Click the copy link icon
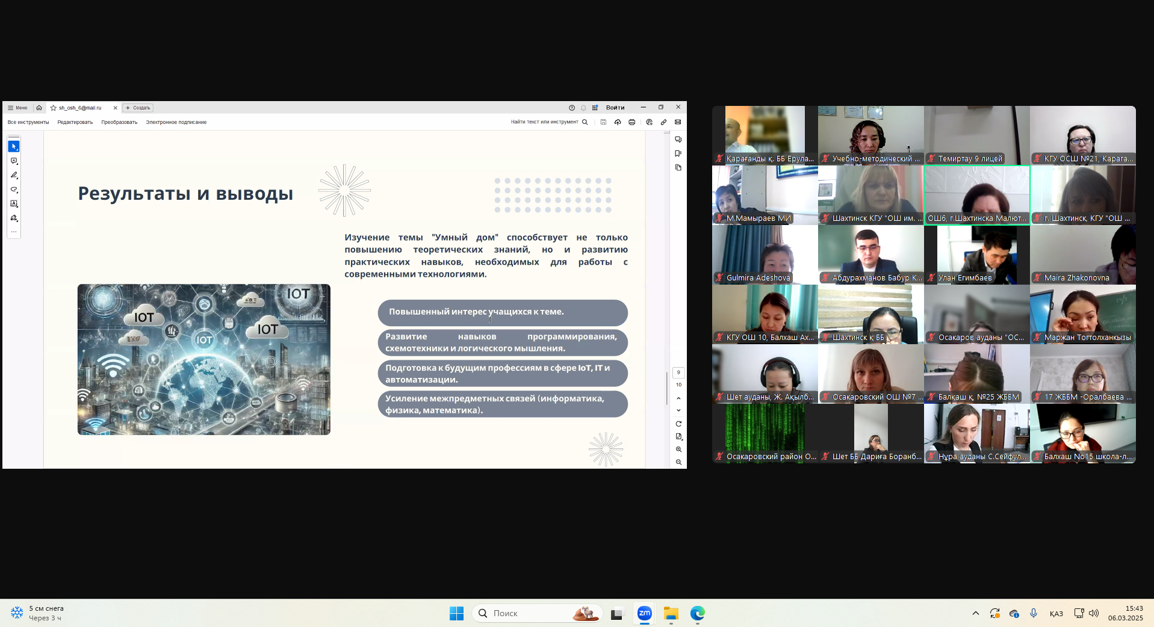Screen dimensions: 1154x627 [x=663, y=122]
